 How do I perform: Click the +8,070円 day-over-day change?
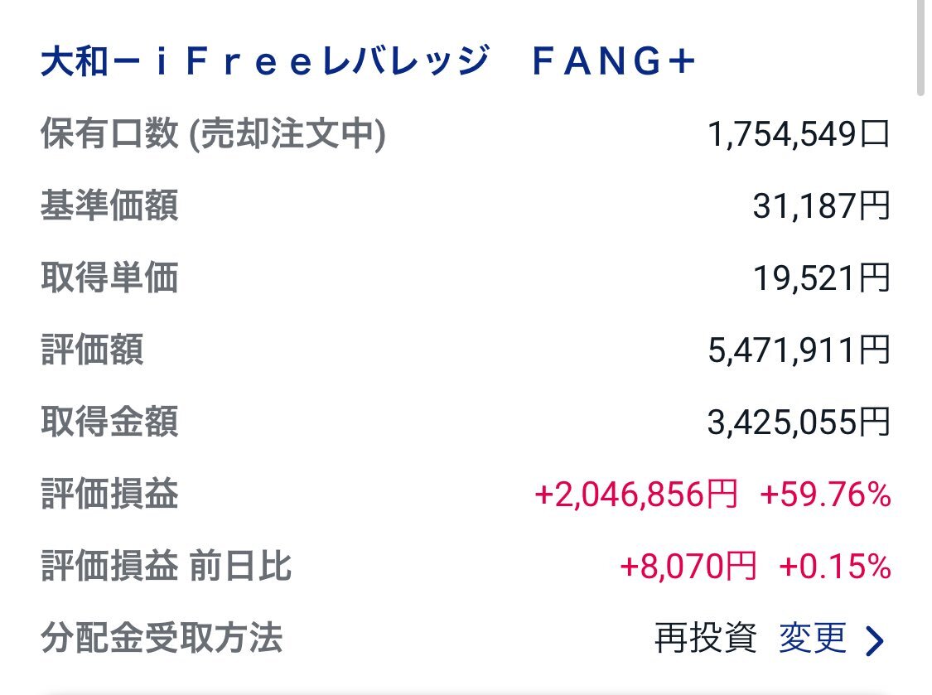pos(688,567)
